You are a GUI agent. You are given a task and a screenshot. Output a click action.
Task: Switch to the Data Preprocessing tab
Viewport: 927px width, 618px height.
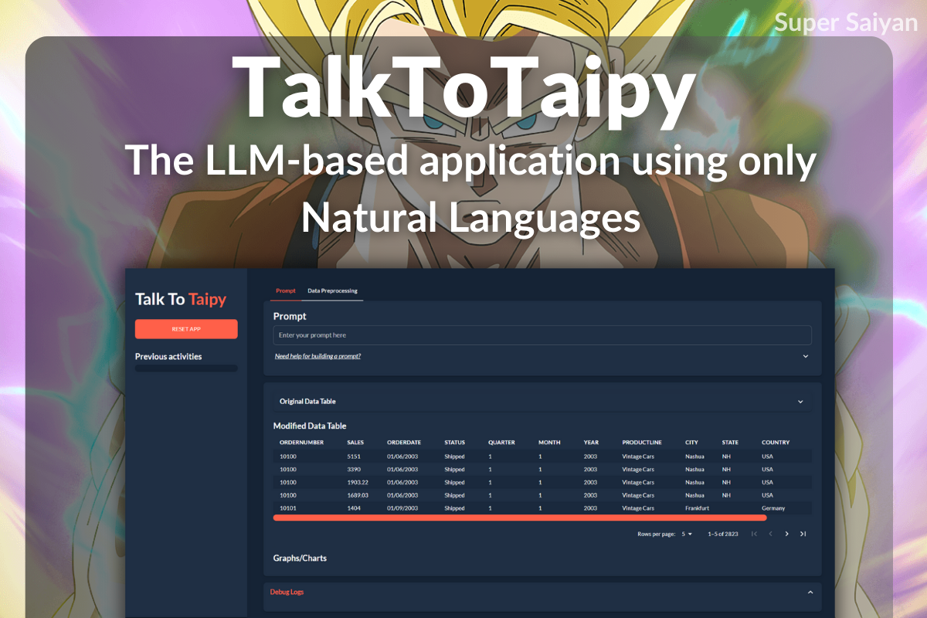tap(332, 290)
